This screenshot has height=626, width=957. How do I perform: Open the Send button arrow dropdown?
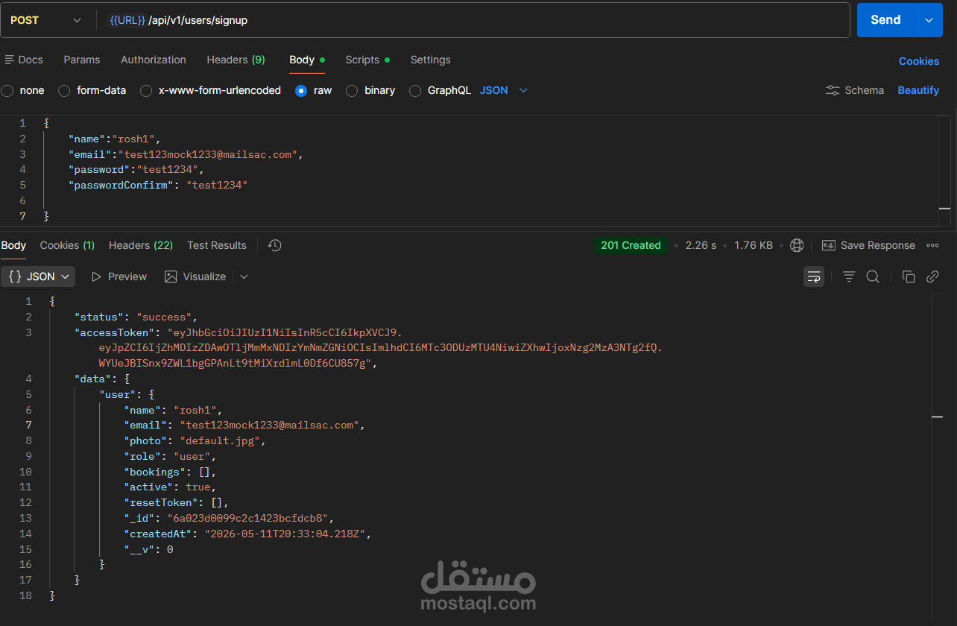[929, 20]
